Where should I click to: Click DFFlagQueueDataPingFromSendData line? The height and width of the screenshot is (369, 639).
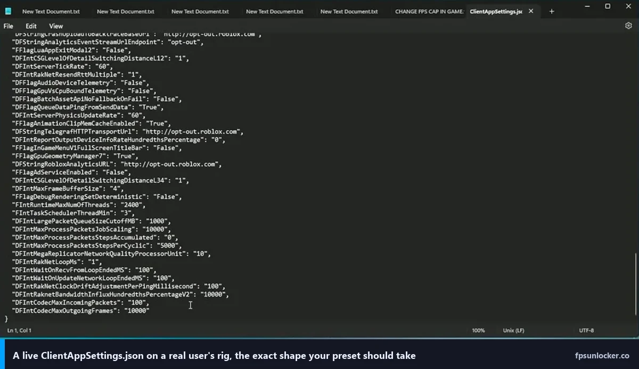pos(88,107)
